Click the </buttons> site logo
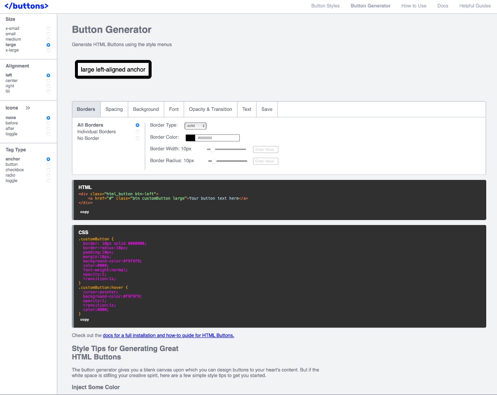This screenshot has height=395, width=497. click(x=26, y=6)
